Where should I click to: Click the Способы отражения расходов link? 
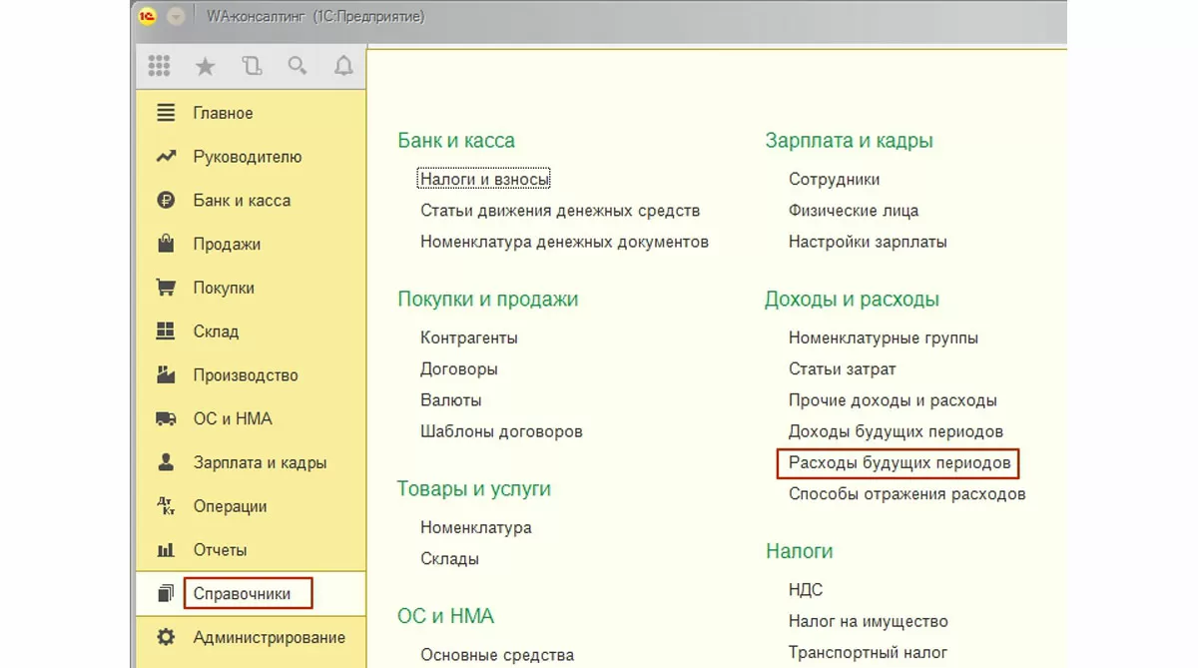(906, 494)
